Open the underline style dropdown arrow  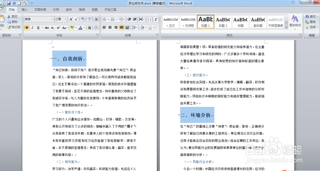tap(42, 28)
